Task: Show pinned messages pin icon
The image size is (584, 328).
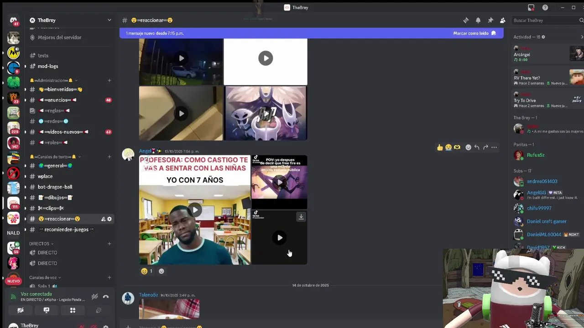Action: [x=490, y=20]
